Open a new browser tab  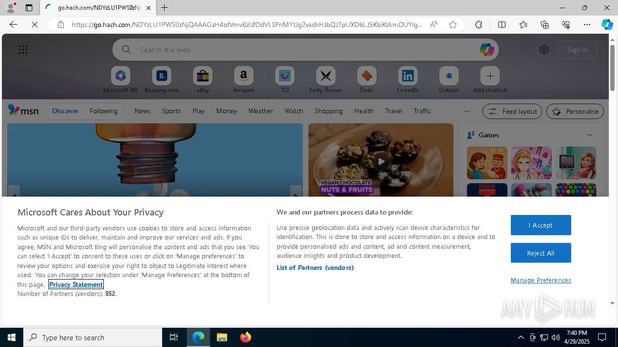coord(165,8)
